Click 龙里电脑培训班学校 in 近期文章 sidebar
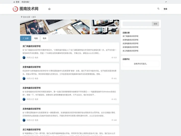The height and width of the screenshot is (136, 181). (130, 40)
